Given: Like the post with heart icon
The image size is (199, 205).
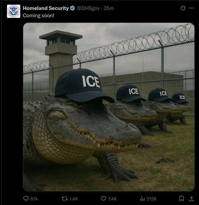Looking at the screenshot, I should [103, 199].
